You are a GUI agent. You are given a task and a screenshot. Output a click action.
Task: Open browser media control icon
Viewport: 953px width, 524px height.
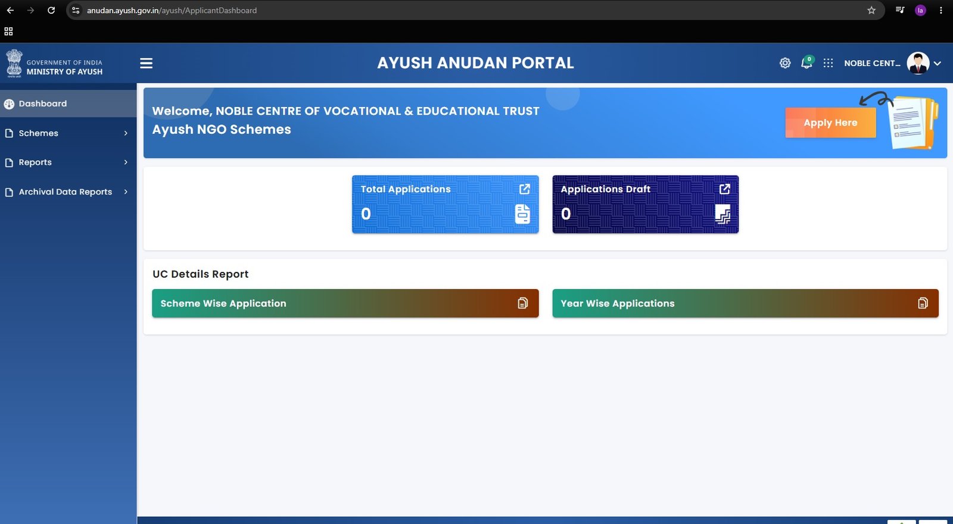coord(900,10)
